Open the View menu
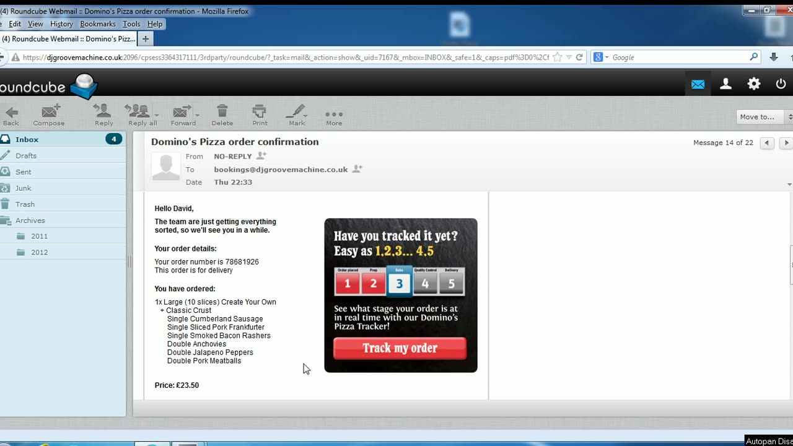This screenshot has height=446, width=793. click(x=35, y=24)
